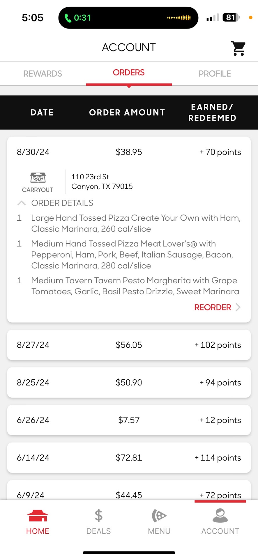258x559 pixels.
Task: Tap the battery status indicator
Action: tap(231, 17)
